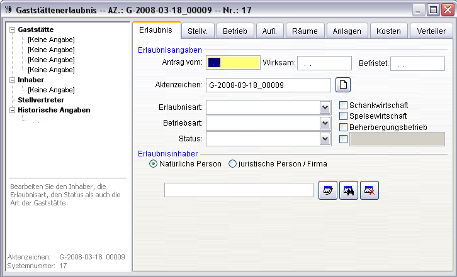
Task: Click the edit holder icon with pencil
Action: [327, 191]
